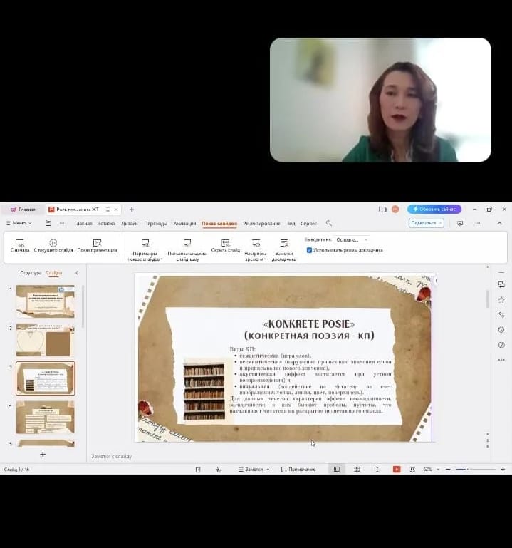The width and height of the screenshot is (512, 548).
Task: Toggle 'Использовать режим докладчика' checkbox
Action: 309,250
